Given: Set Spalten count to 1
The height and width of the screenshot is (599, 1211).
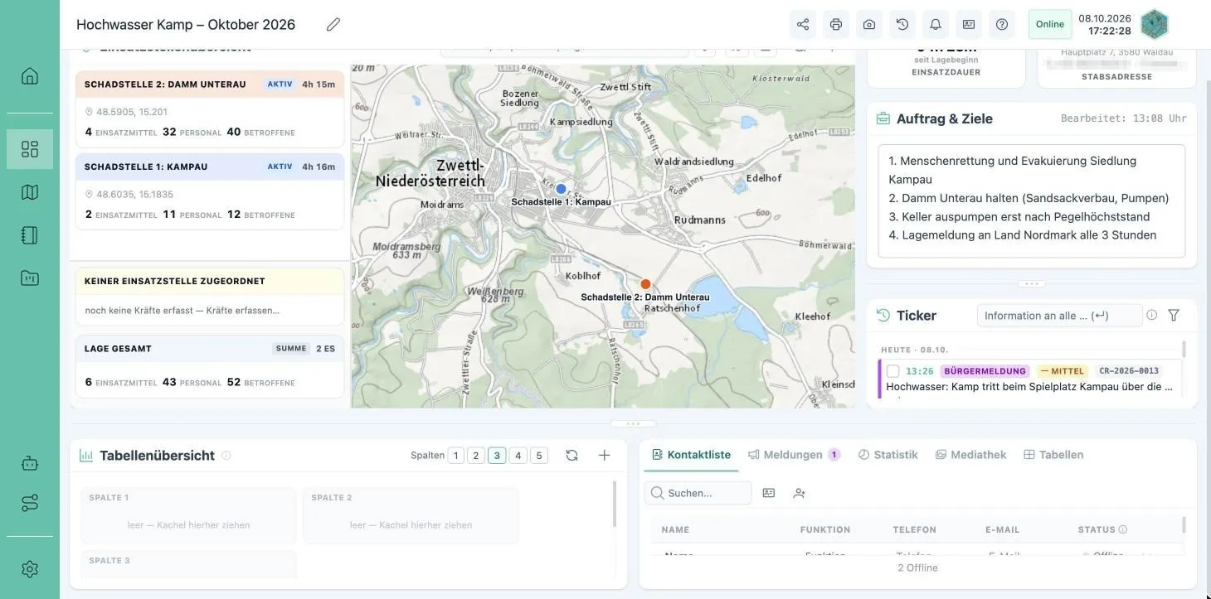Looking at the screenshot, I should [x=455, y=456].
